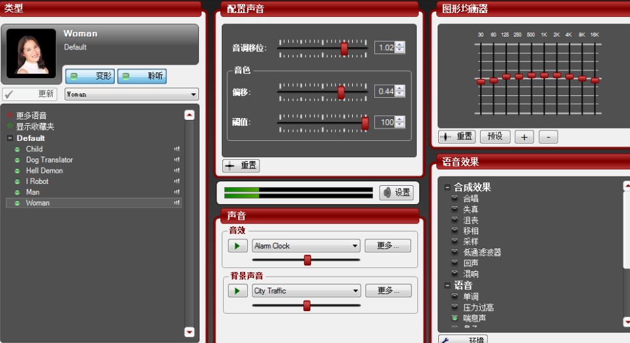Click the pitch value spinner arrows
630x343 pixels.
click(x=400, y=48)
